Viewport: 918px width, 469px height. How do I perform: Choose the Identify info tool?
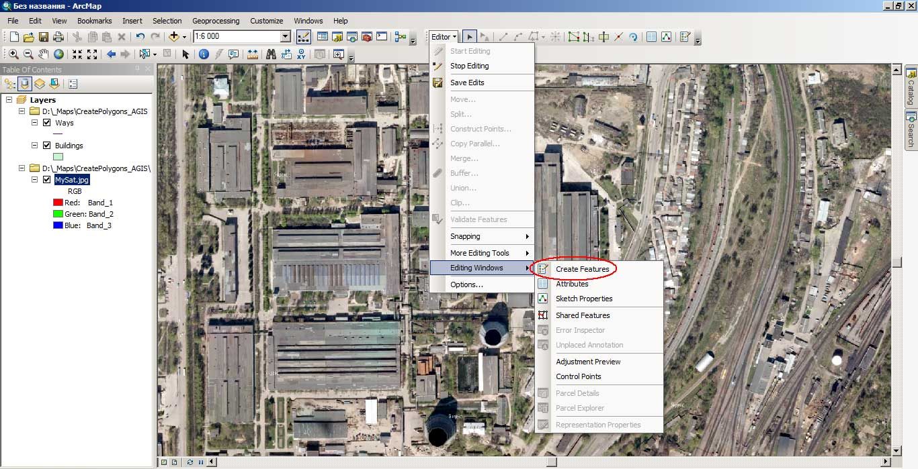(x=204, y=54)
